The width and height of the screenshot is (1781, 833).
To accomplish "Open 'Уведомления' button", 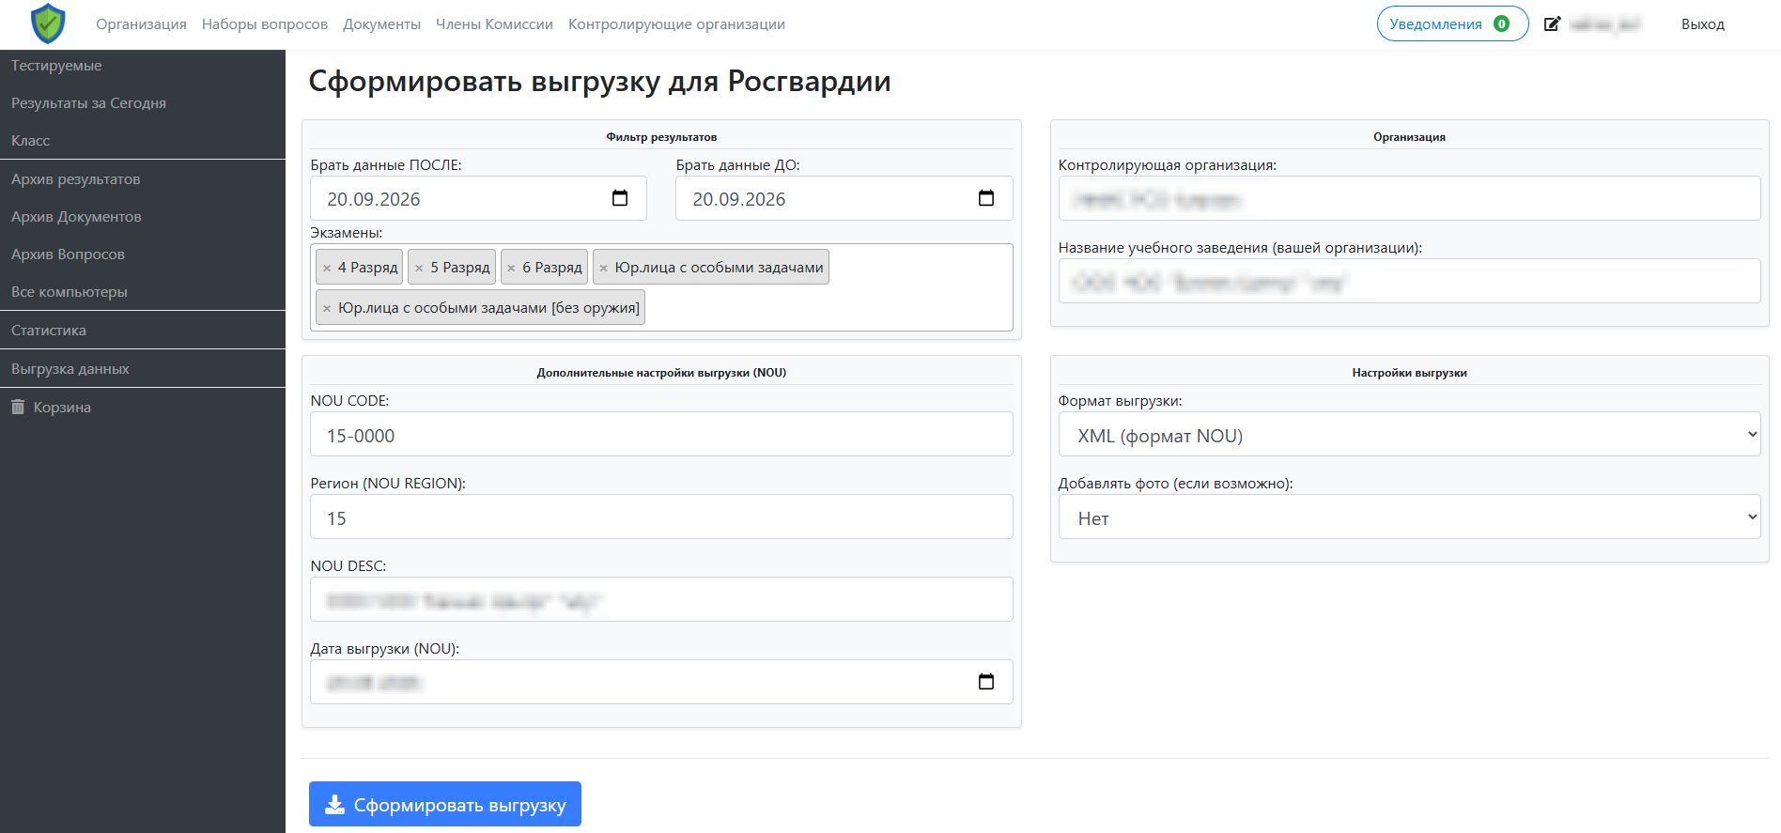I will coord(1452,24).
